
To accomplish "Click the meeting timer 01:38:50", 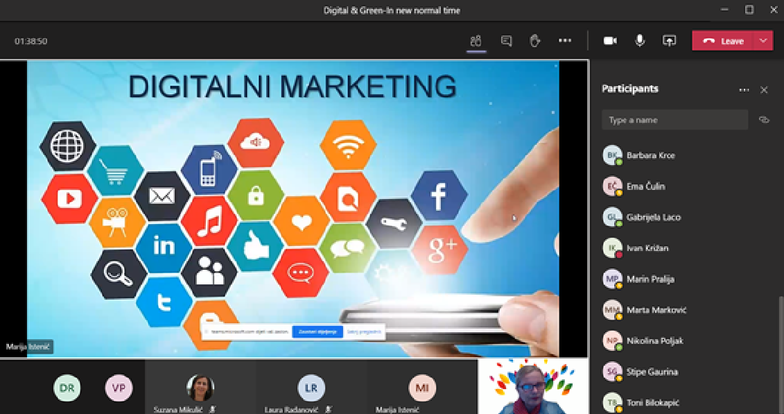I will 31,41.
